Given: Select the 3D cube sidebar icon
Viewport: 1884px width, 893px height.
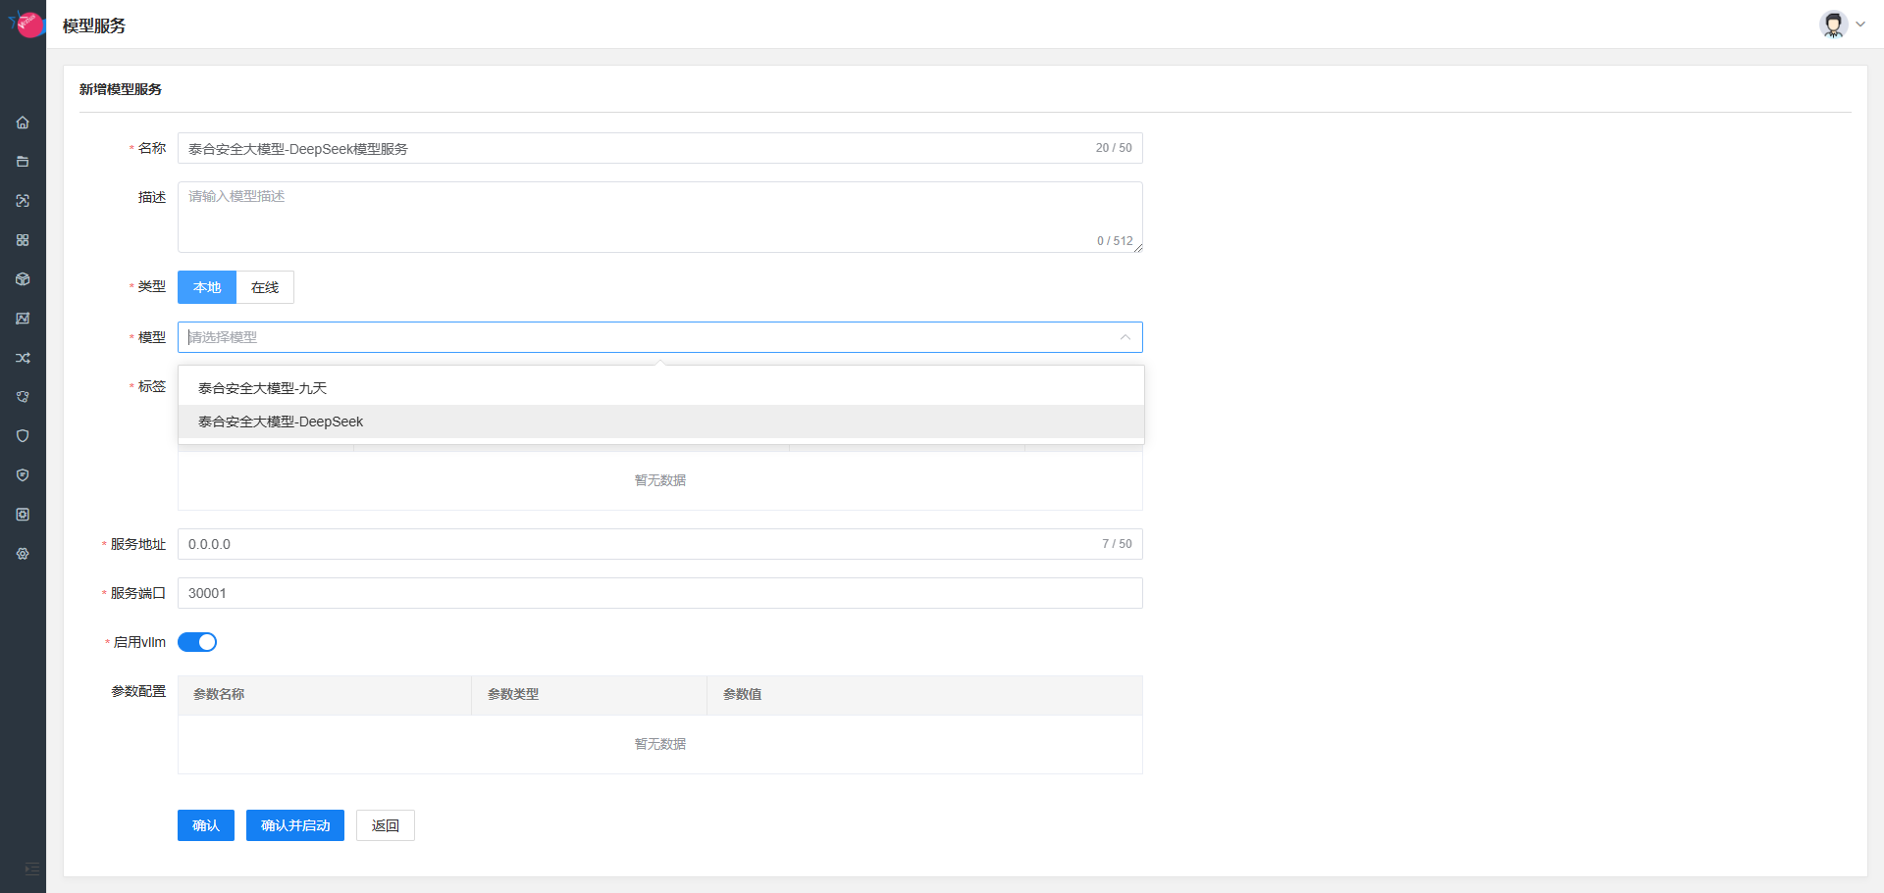Looking at the screenshot, I should point(23,279).
